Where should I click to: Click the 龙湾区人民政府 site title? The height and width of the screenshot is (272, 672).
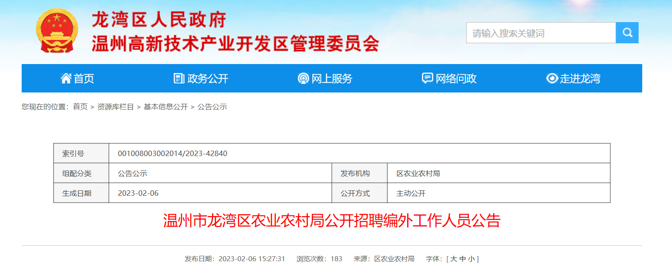[x=159, y=20]
